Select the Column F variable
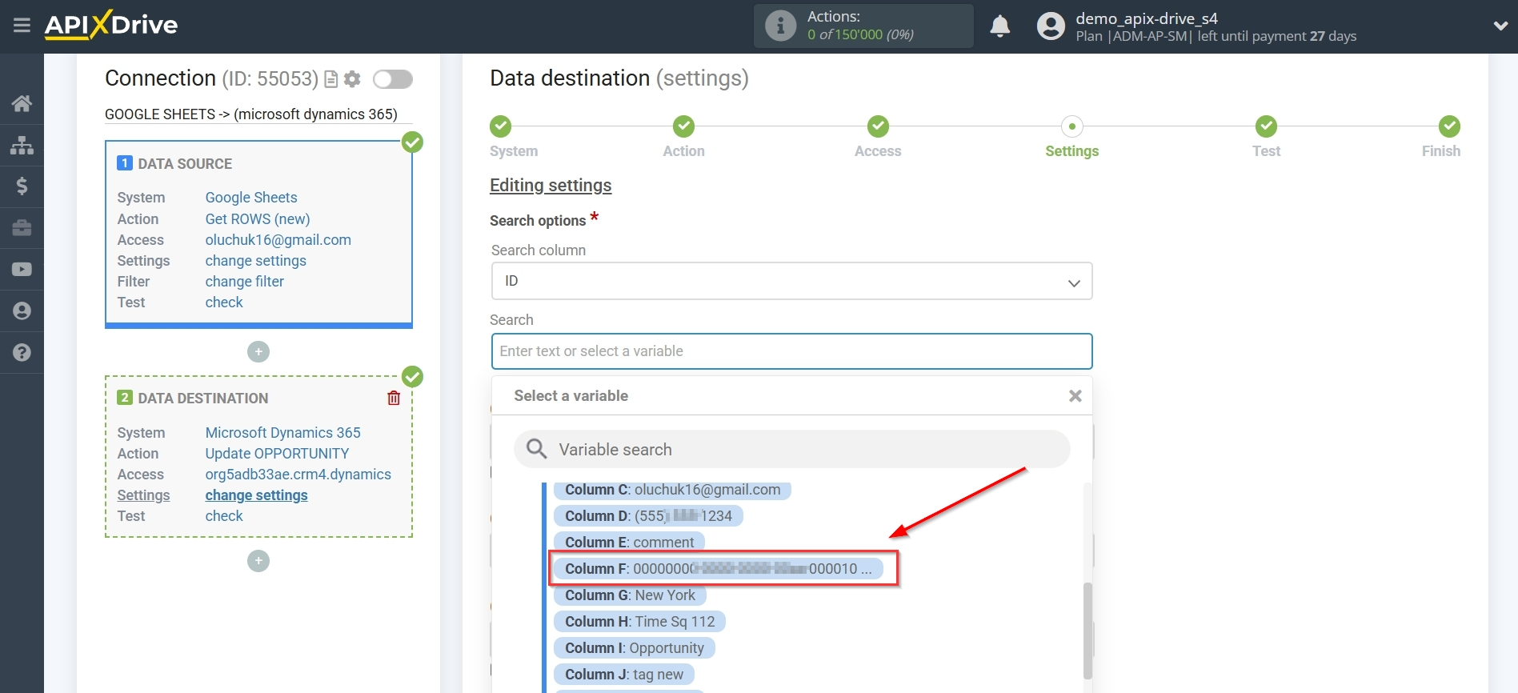 719,569
